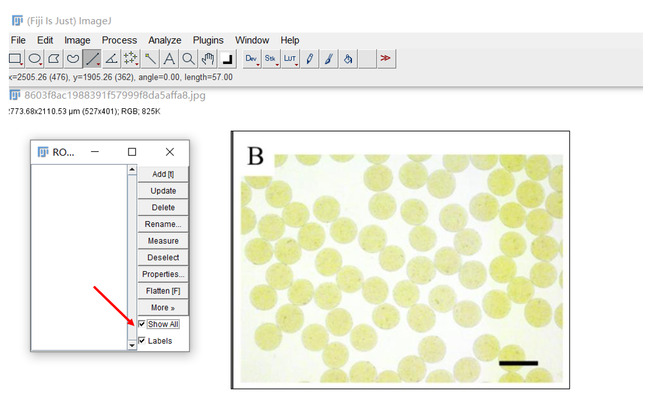Minimize the ROI Manager window
The height and width of the screenshot is (408, 646).
[x=95, y=152]
